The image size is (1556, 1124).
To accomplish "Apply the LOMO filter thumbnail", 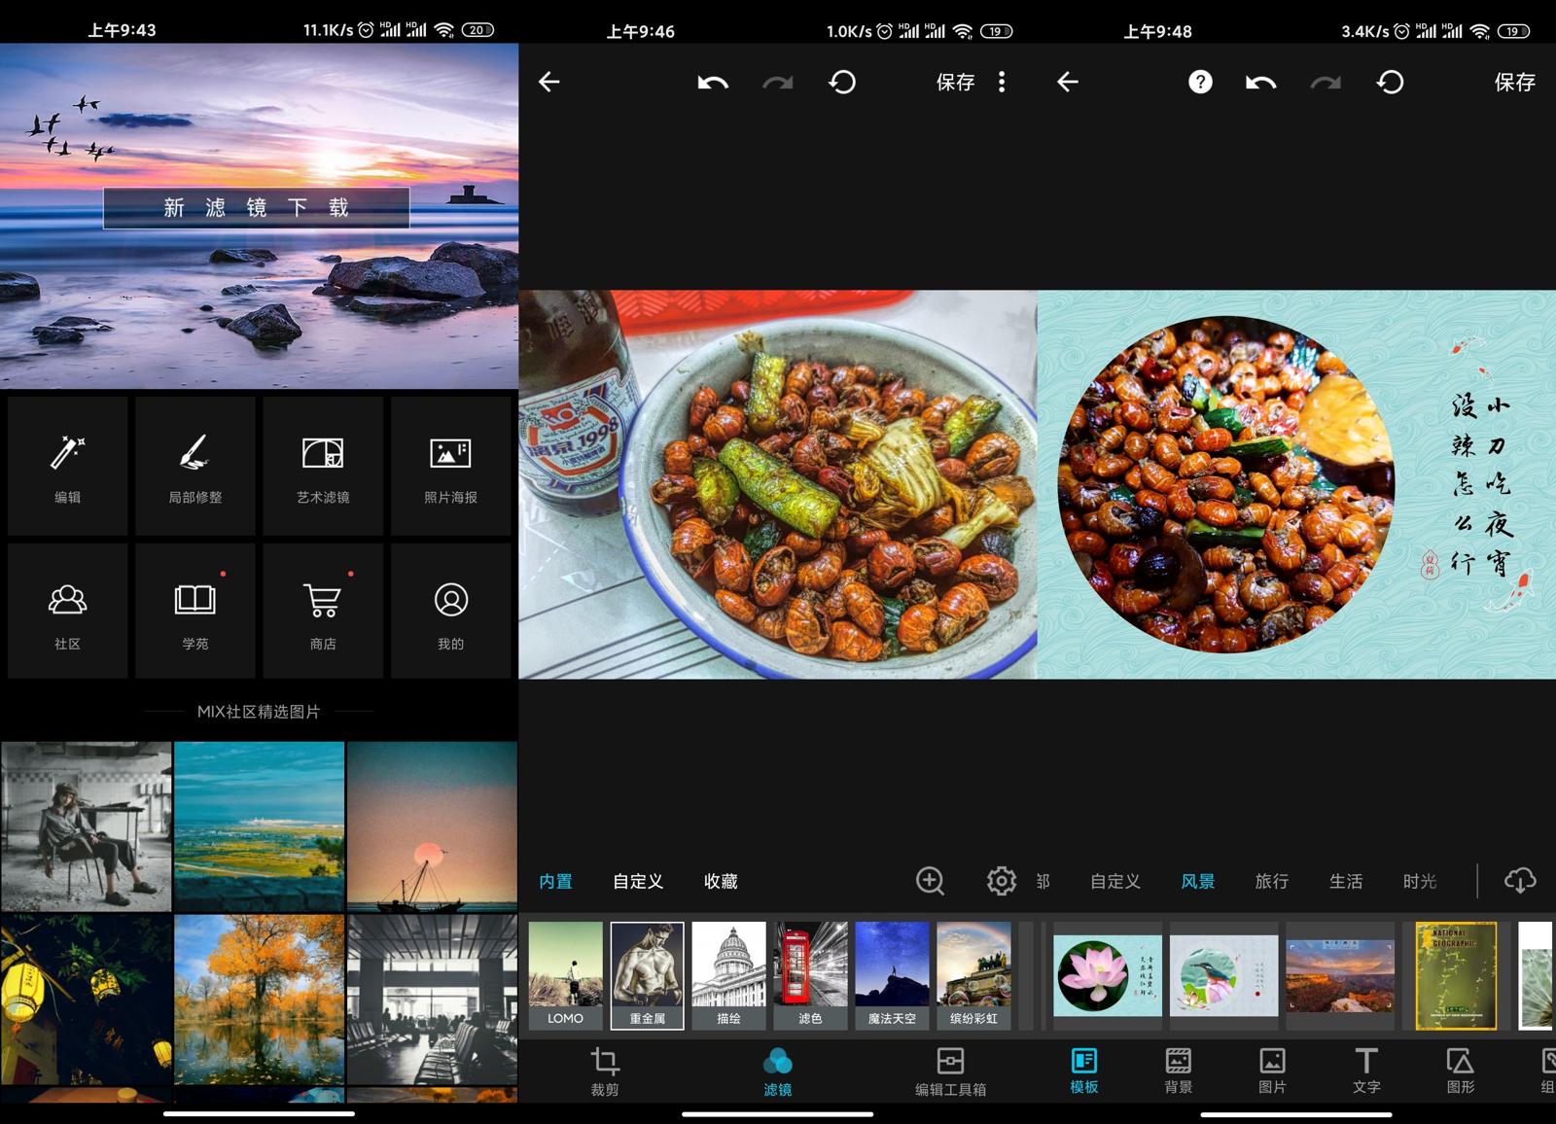I will (565, 975).
